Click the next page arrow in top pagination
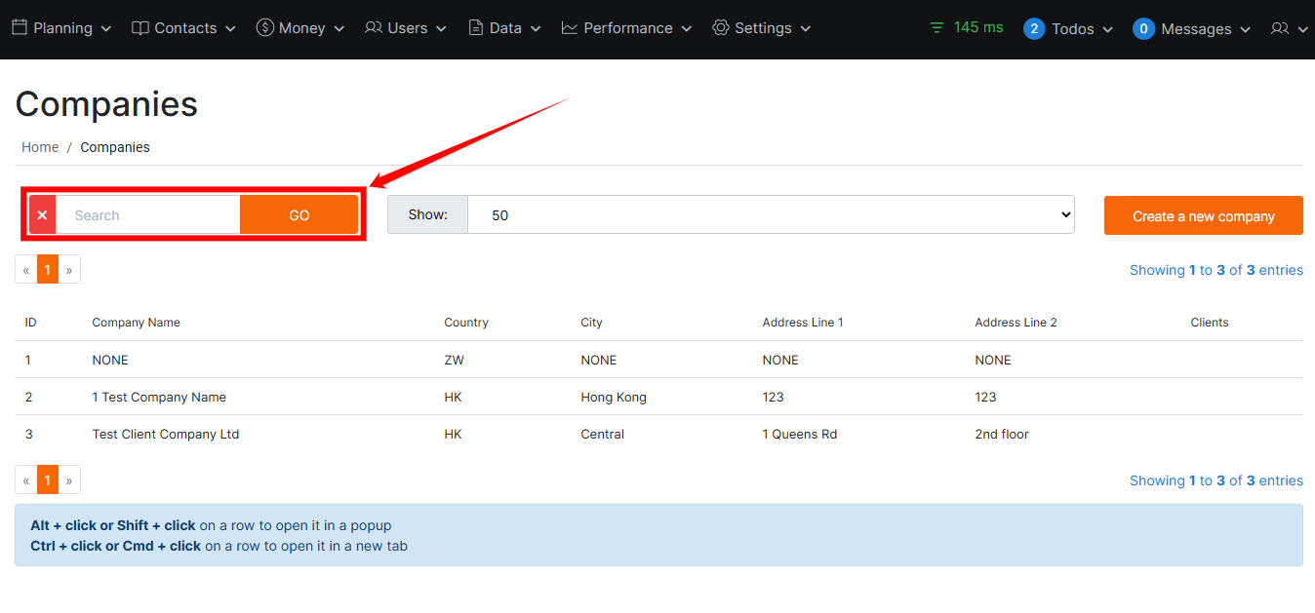 point(69,270)
